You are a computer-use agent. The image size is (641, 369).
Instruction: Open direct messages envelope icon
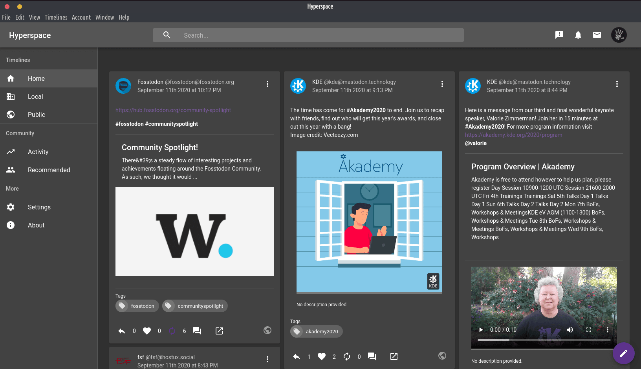(x=597, y=35)
